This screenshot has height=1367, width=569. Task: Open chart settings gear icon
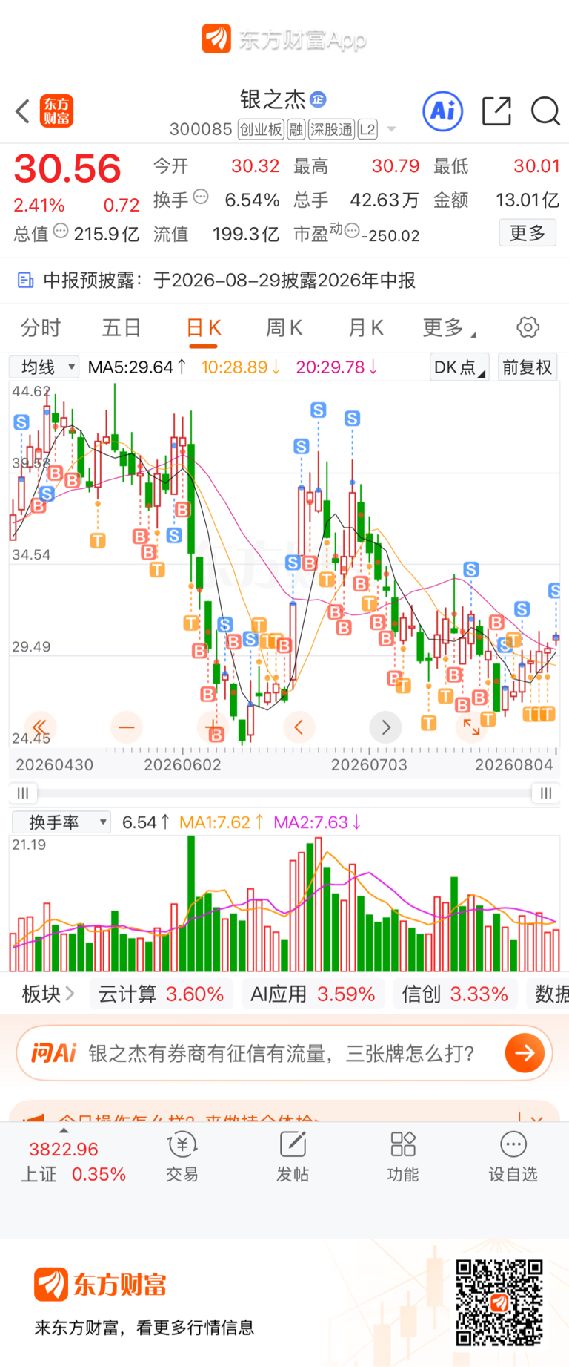(528, 327)
